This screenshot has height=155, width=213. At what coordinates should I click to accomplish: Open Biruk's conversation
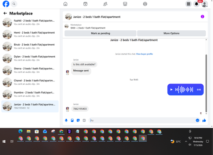(x=30, y=46)
